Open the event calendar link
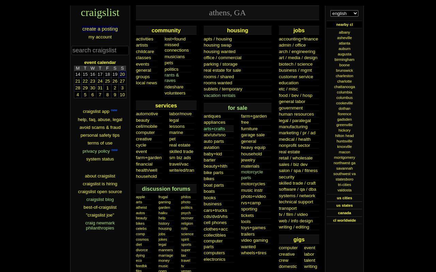This screenshot has width=436, height=272. pos(100,62)
